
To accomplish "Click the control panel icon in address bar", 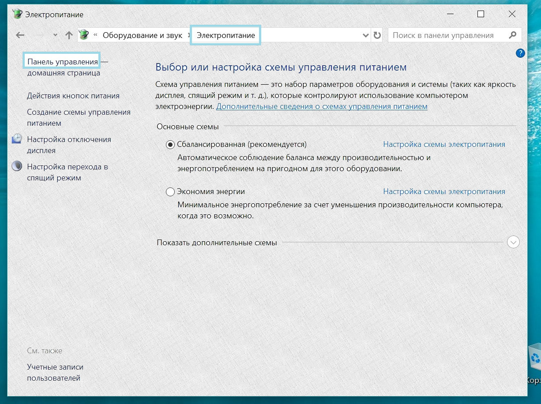I will (84, 35).
